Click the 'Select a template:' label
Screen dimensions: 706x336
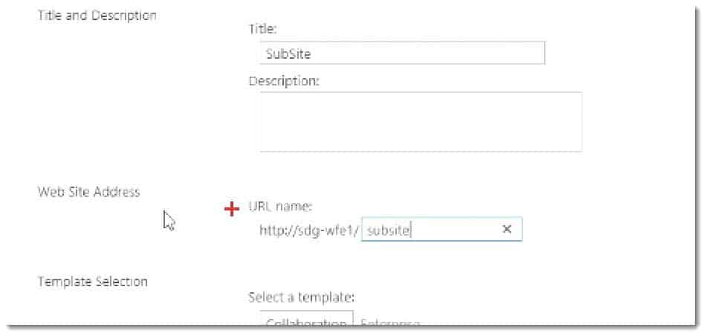301,298
